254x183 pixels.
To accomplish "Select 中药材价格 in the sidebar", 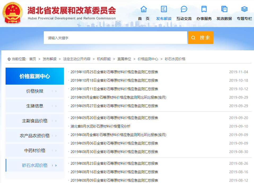I will click(35, 151).
